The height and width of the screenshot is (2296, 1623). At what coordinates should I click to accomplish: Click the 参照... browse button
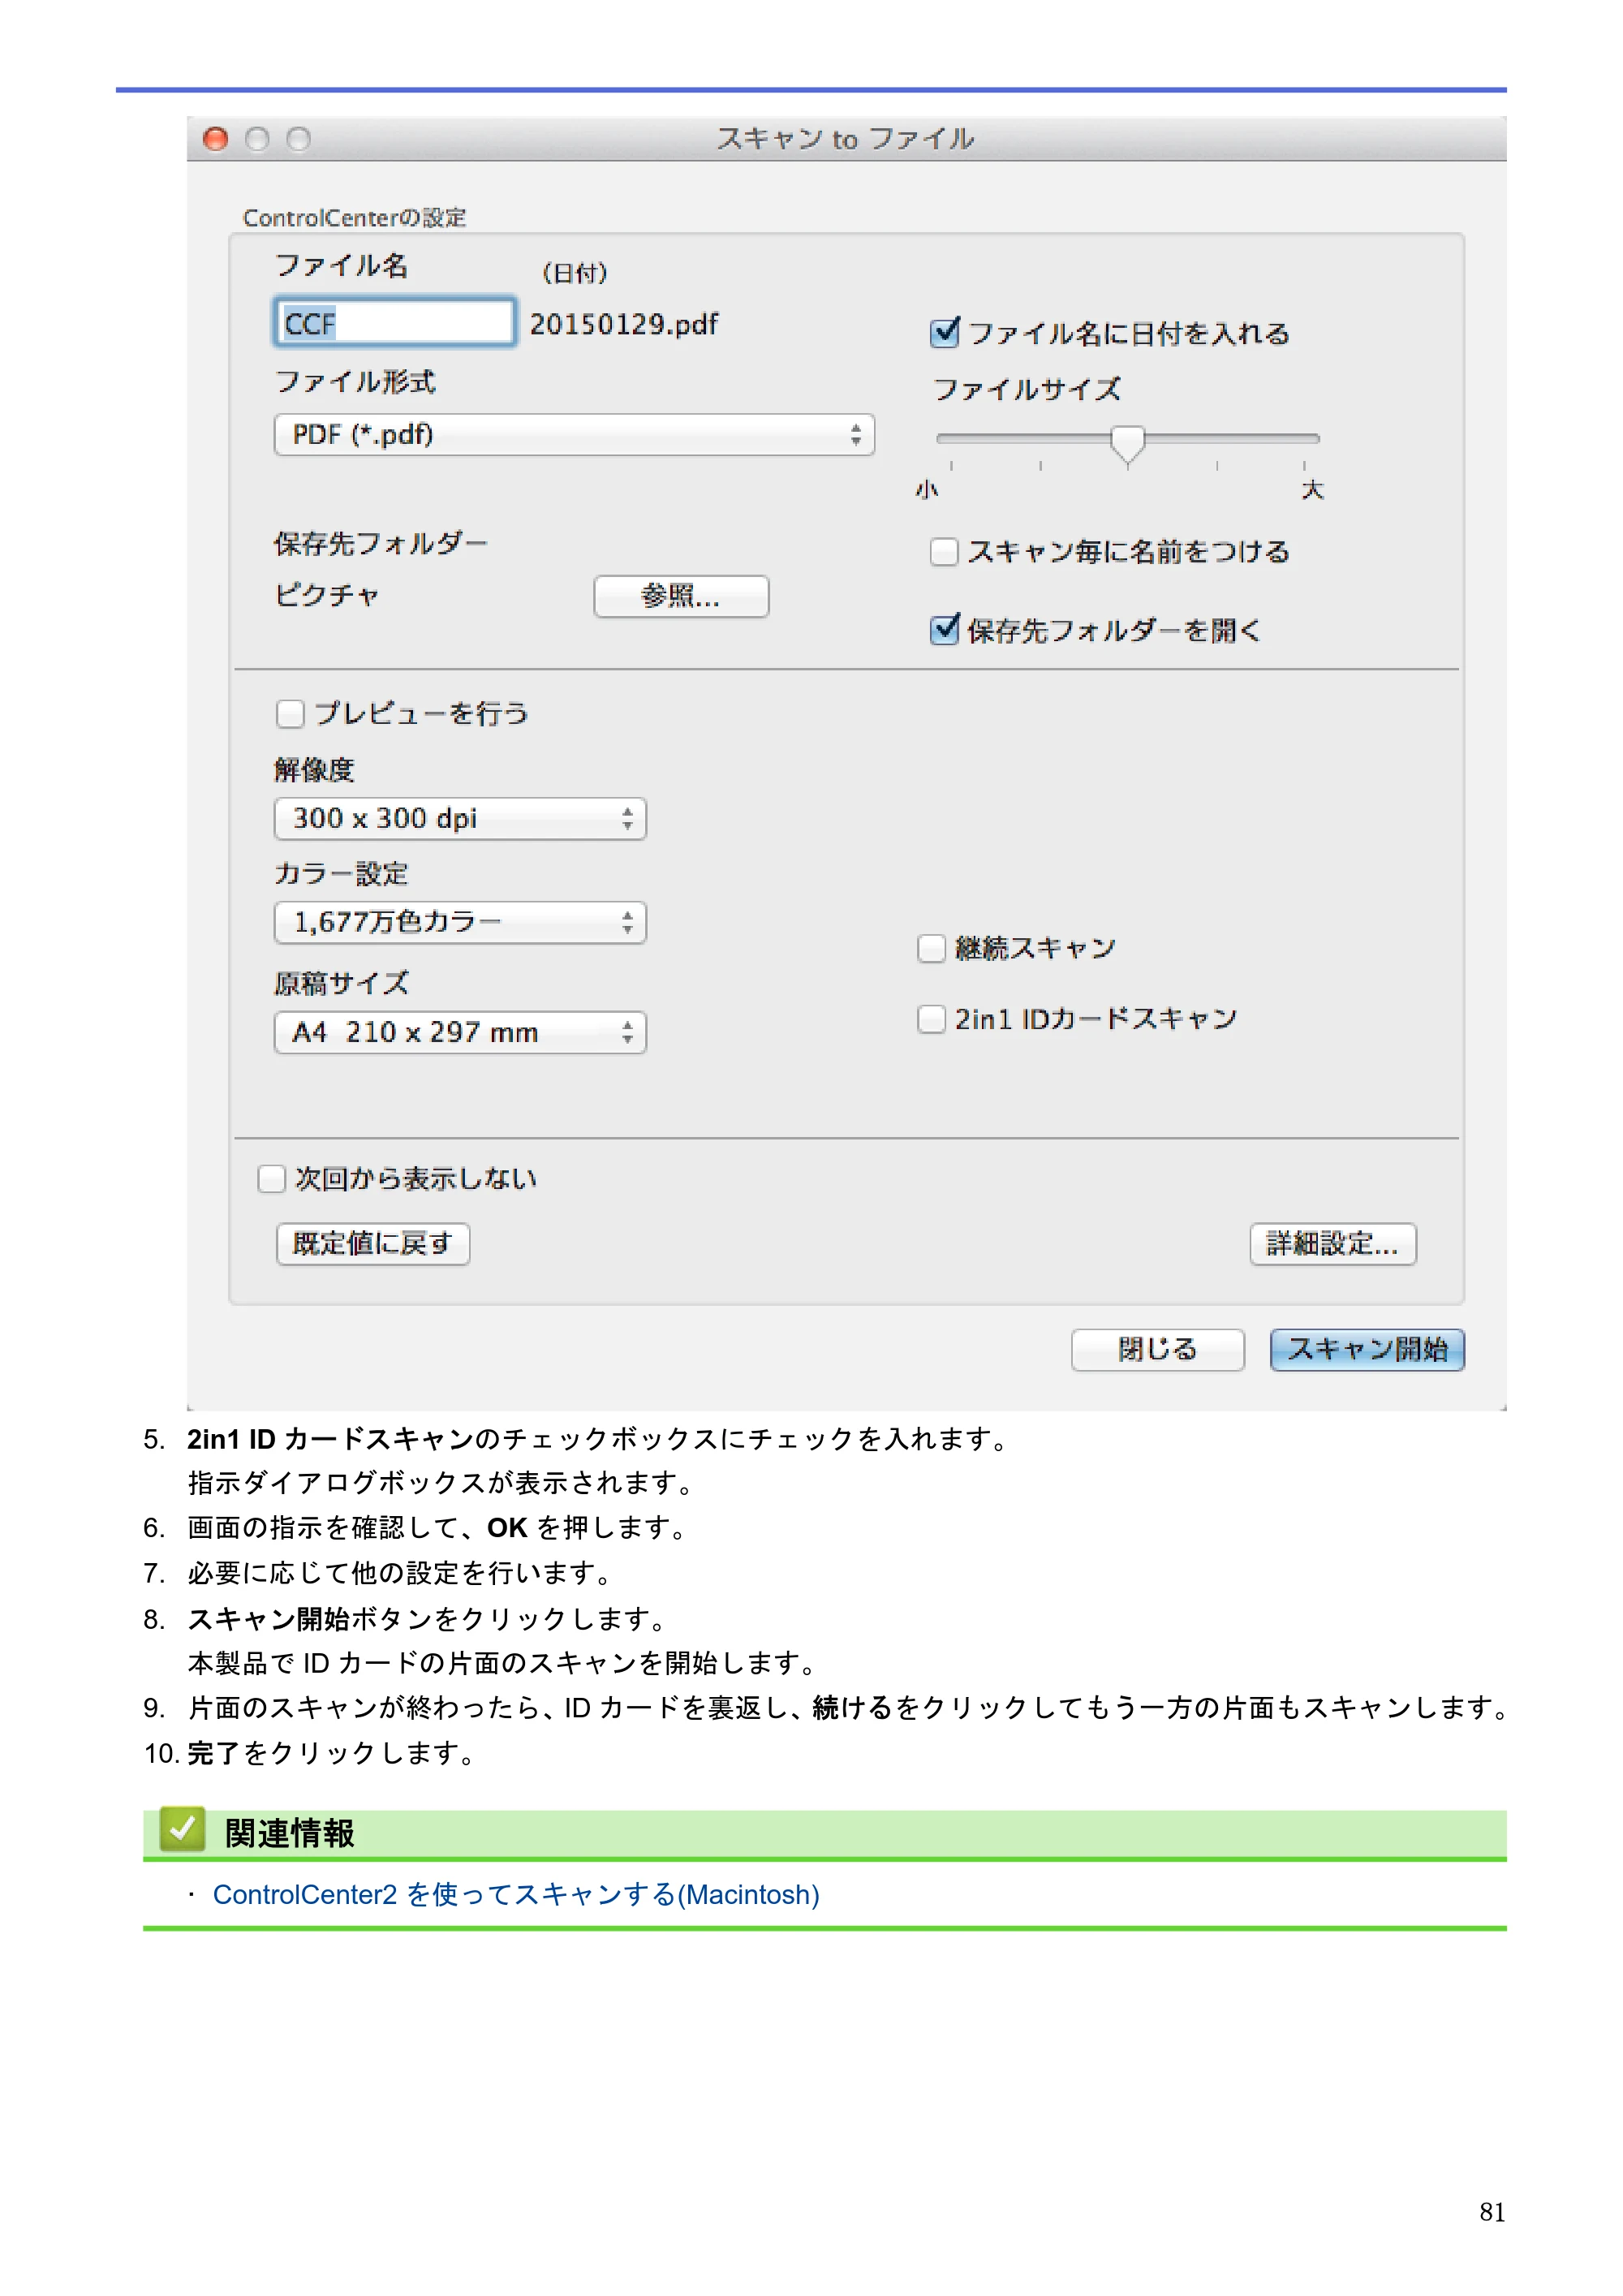pyautogui.click(x=681, y=597)
